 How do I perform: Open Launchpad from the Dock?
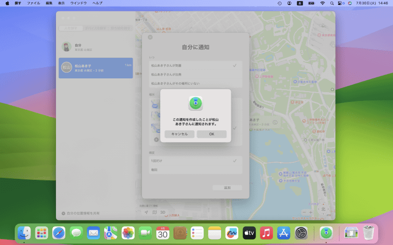(42, 233)
